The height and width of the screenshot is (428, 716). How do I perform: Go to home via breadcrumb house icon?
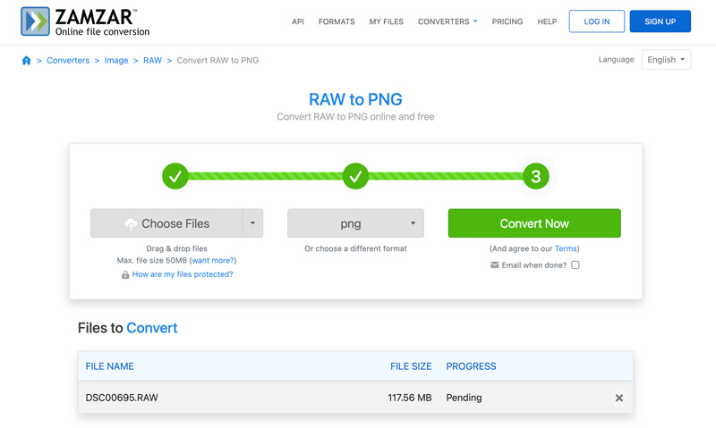(27, 60)
